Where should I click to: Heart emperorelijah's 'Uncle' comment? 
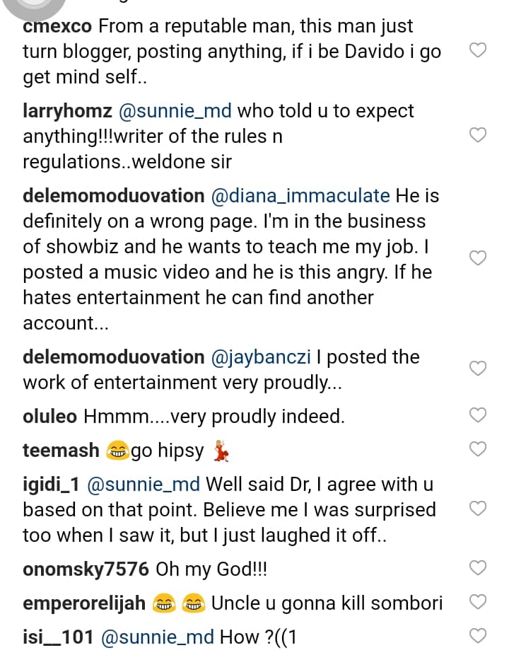tap(479, 602)
